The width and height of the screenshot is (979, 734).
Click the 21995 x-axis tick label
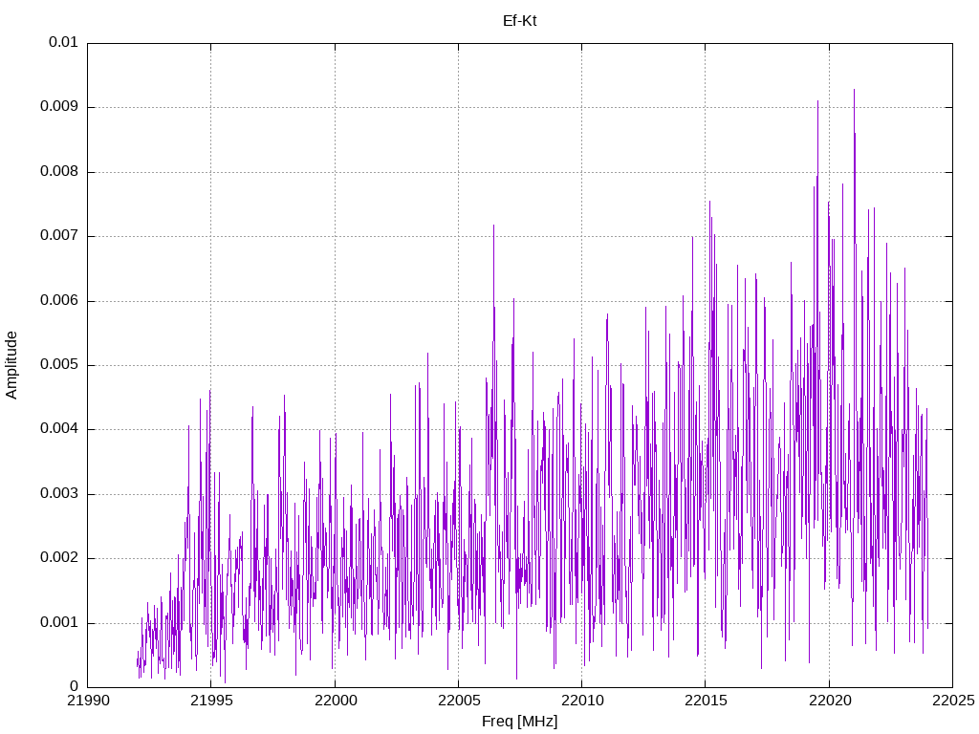211,701
